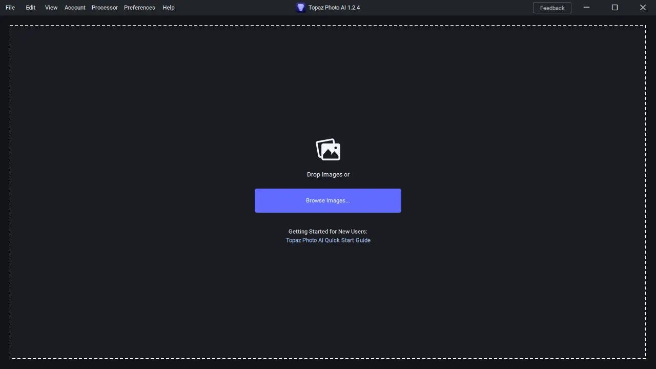
Task: Open the Topaz Photo AI Quick Start Guide link
Action: tap(328, 240)
